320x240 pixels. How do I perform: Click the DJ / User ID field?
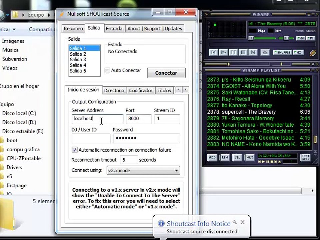91,138
